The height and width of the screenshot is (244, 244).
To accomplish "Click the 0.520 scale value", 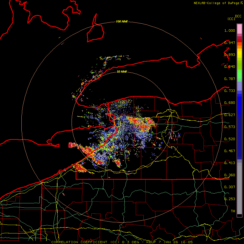I will click(230, 139).
